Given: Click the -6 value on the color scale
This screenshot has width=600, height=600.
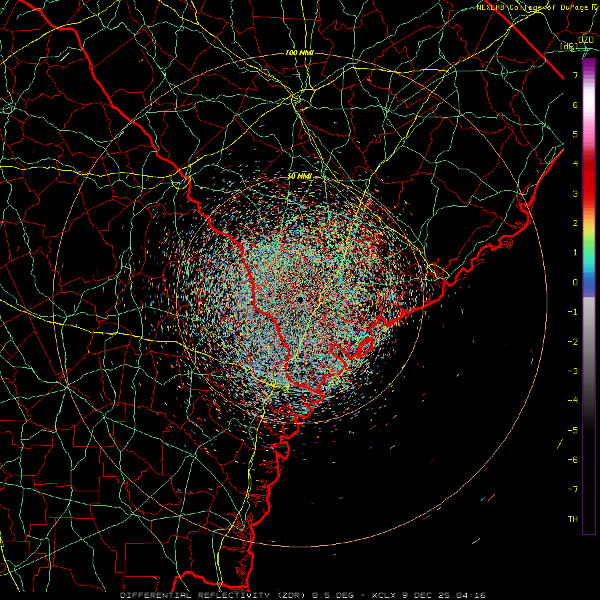Looking at the screenshot, I should click(x=573, y=459).
